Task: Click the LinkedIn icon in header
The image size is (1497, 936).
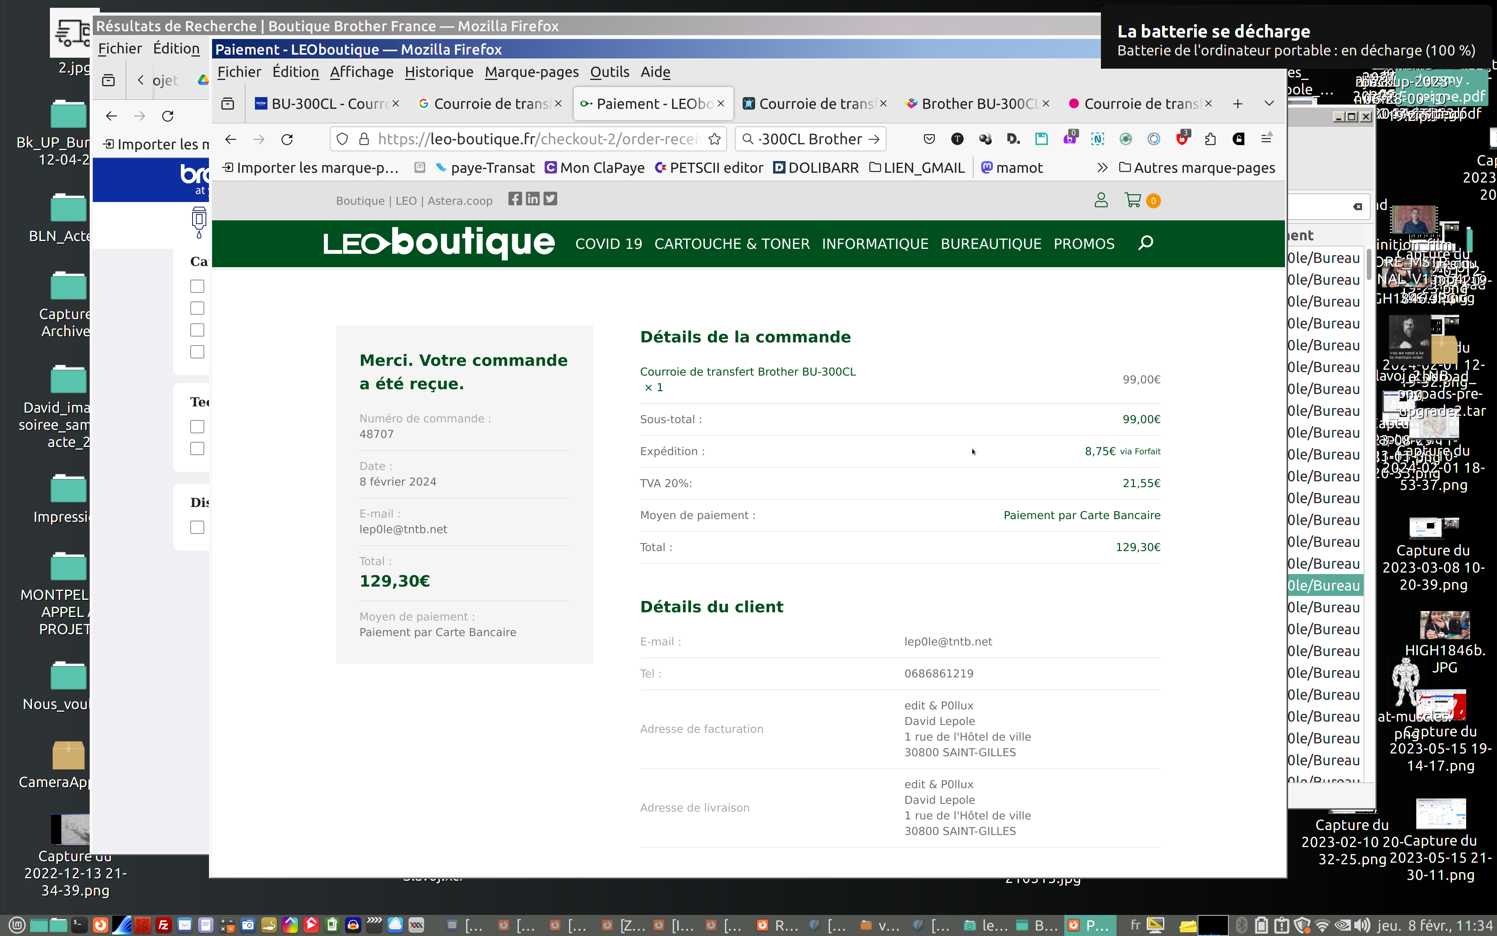Action: (533, 199)
